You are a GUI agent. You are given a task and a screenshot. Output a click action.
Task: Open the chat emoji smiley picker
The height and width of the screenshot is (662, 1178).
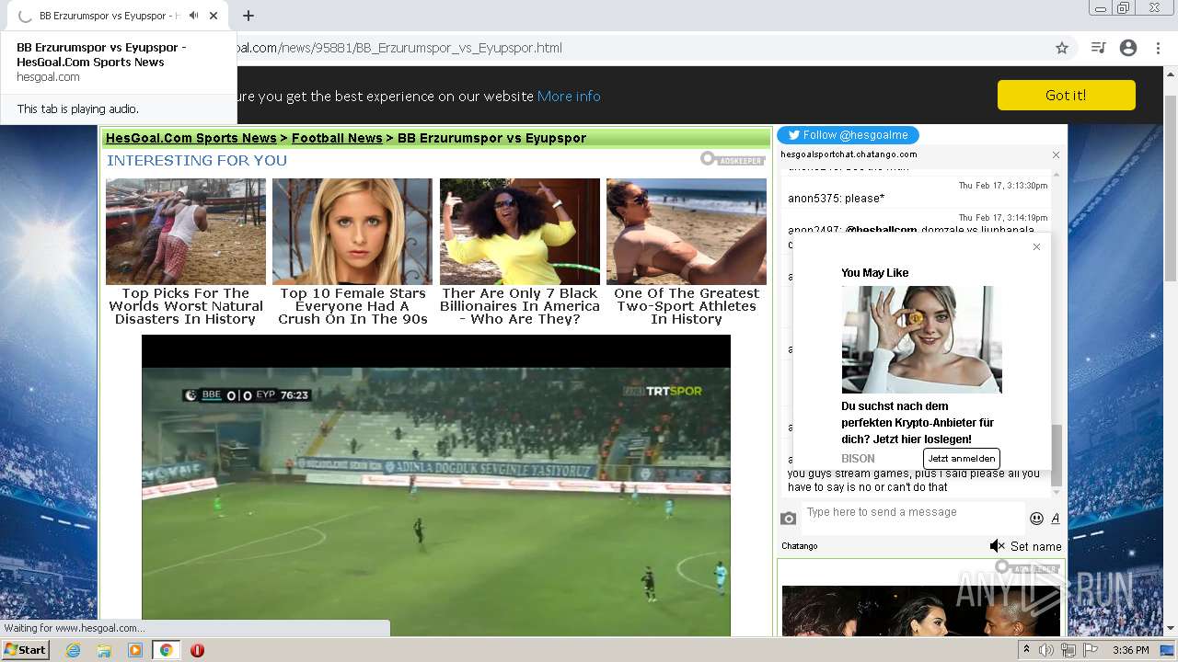coord(1036,519)
